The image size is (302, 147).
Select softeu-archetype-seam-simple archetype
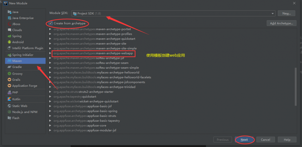96,68
